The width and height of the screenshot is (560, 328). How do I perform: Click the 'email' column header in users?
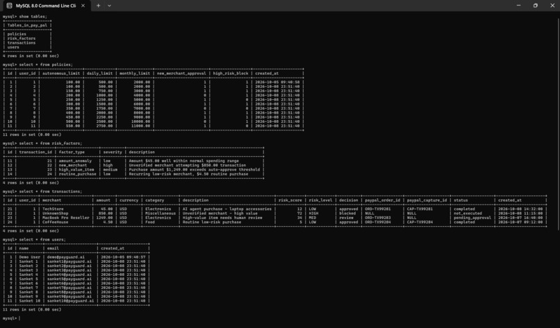(53, 248)
